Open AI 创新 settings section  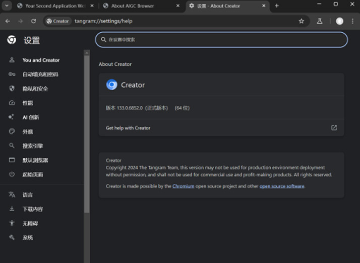pyautogui.click(x=31, y=117)
